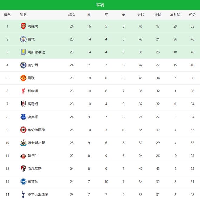
Task: Click the Aston Villa crest icon
Action: (23, 52)
